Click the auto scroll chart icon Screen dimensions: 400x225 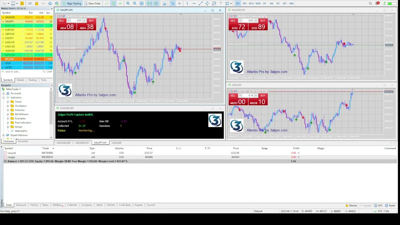(149, 3)
